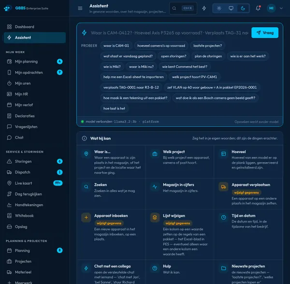
Task: Click 'verplaats TAG-0001 naar R3-B-12' chip
Action: click(x=131, y=87)
